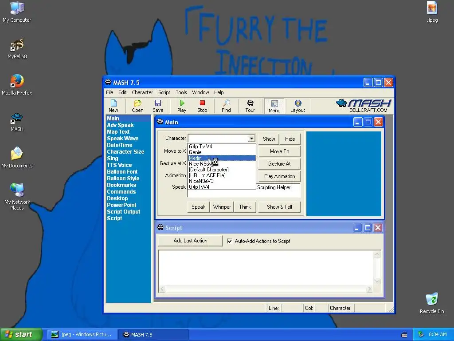Open the Edit menu
Viewport: 454px width, 341px height.
click(122, 92)
